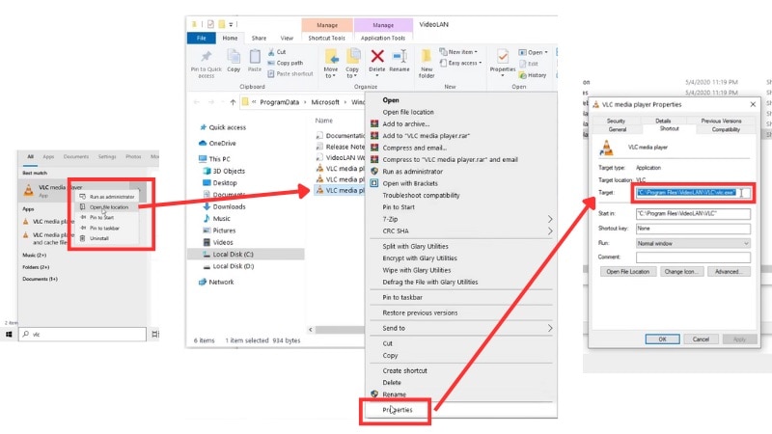Image resolution: width=772 pixels, height=434 pixels.
Task: Click the Start in input field
Action: coord(693,213)
